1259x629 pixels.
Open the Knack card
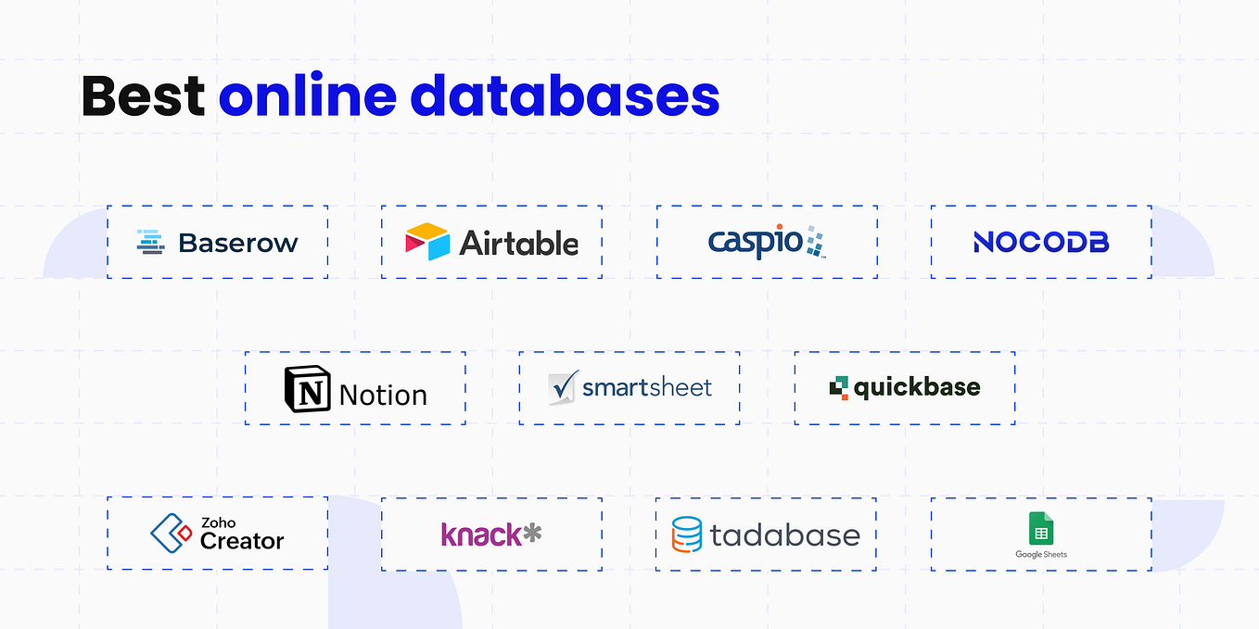(x=491, y=534)
